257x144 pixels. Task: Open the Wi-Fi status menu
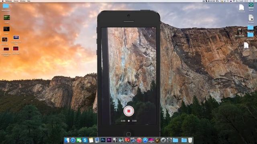[x=234, y=1]
